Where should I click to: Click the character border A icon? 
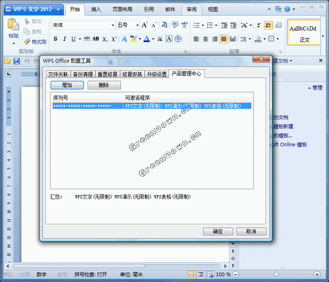click(169, 39)
